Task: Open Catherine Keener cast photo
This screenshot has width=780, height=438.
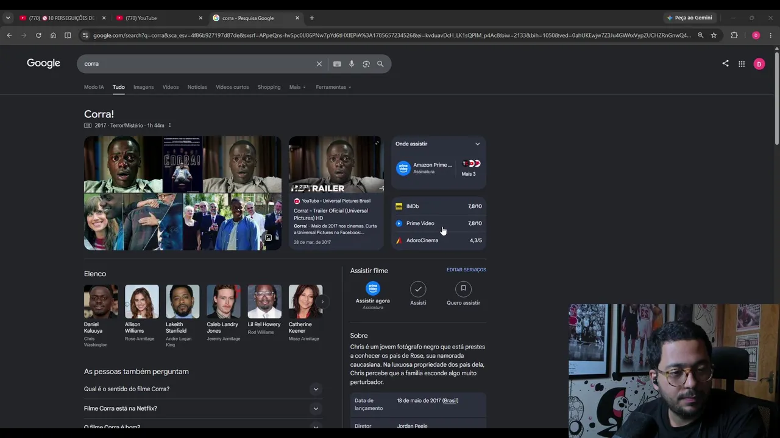Action: pyautogui.click(x=305, y=301)
